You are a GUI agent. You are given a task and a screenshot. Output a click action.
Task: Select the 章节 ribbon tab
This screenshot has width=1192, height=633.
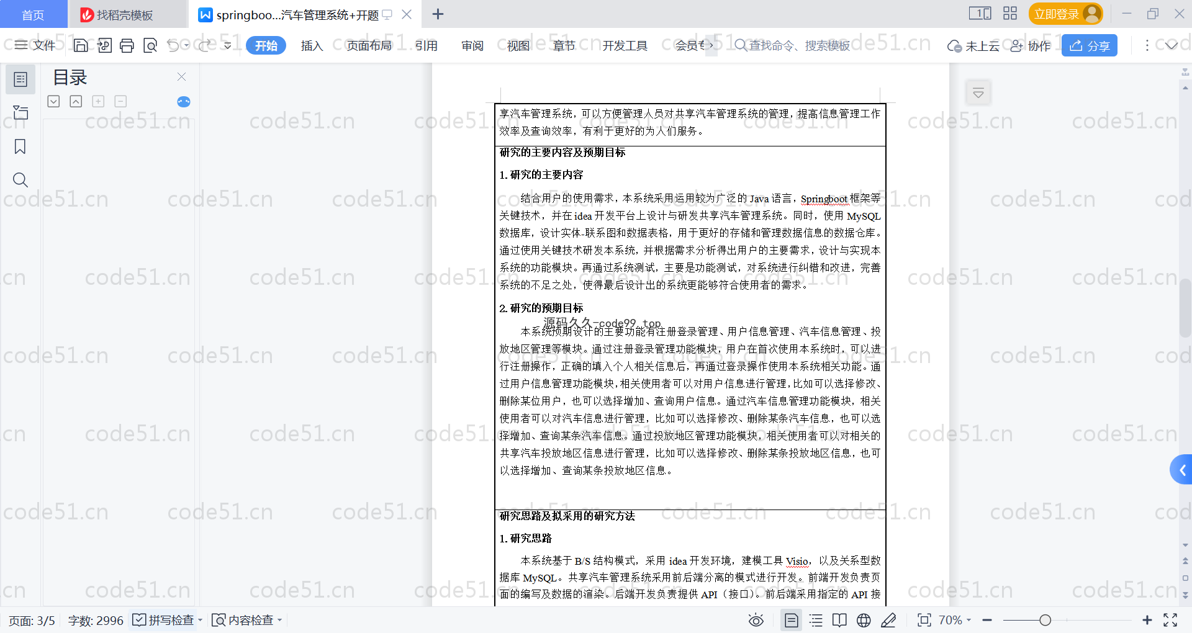564,45
